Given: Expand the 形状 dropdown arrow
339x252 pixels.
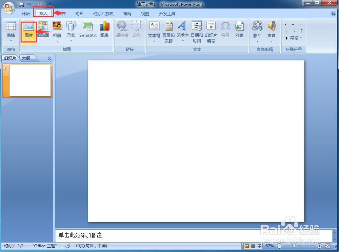Looking at the screenshot, I should pyautogui.click(x=71, y=41).
